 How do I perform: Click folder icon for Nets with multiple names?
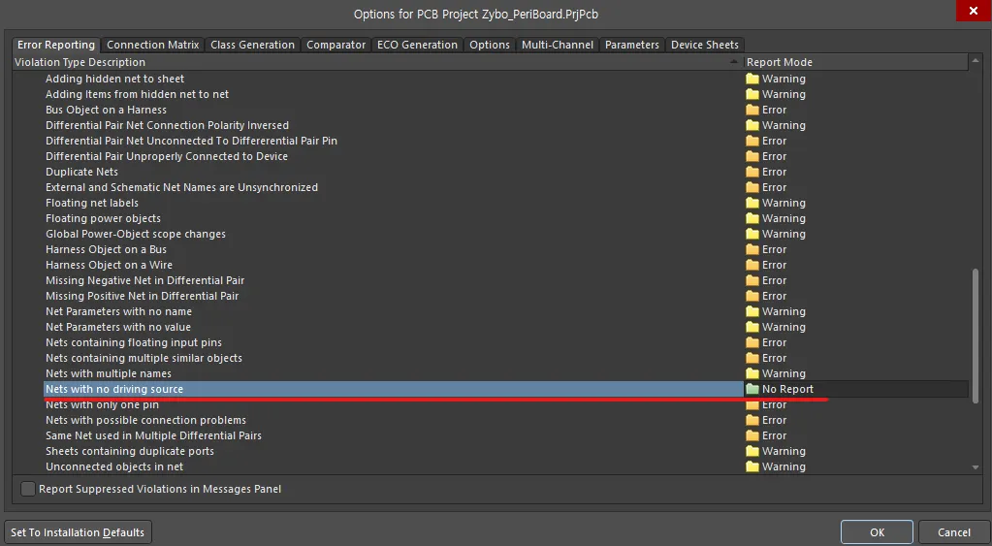(752, 373)
